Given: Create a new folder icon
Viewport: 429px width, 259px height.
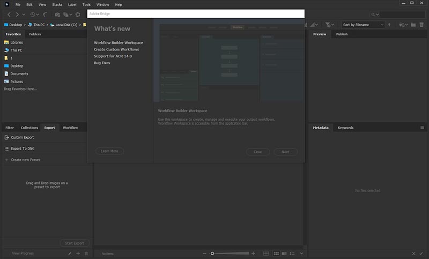Looking at the screenshot, I should point(413,25).
